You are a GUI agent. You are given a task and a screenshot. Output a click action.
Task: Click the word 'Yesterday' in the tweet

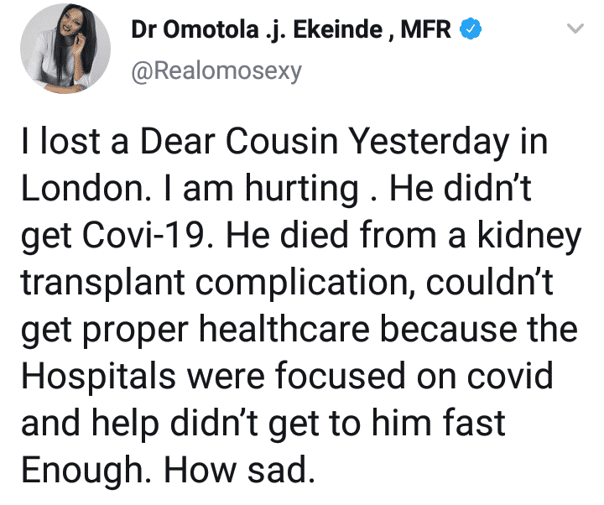point(429,143)
